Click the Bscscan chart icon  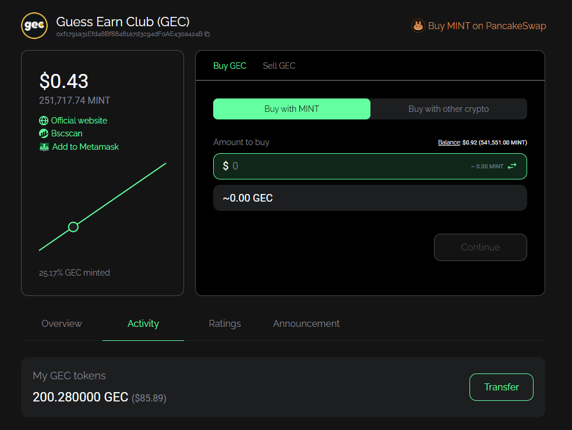(x=44, y=133)
